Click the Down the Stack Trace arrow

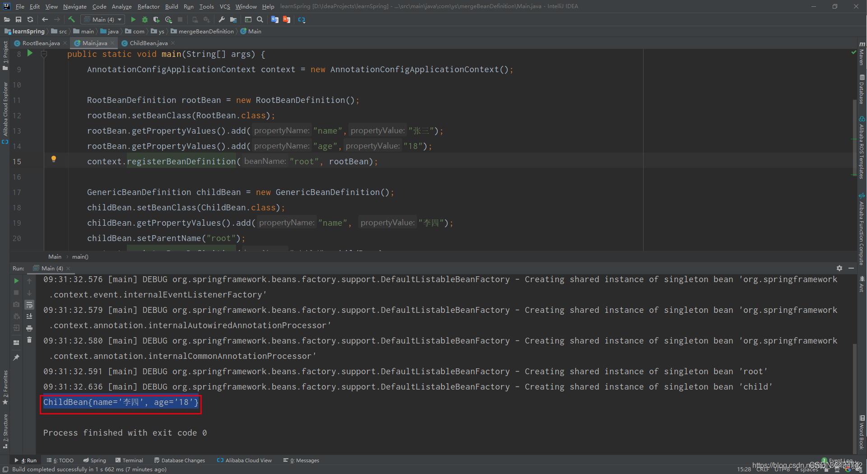point(29,293)
